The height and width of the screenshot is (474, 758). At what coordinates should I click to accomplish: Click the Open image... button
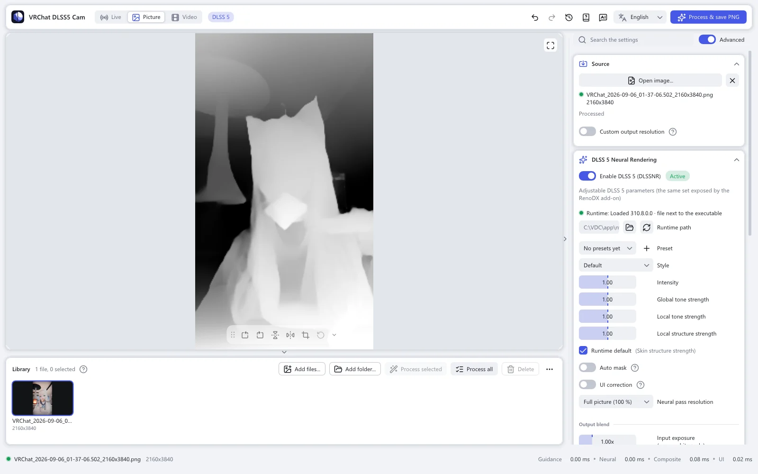click(650, 81)
